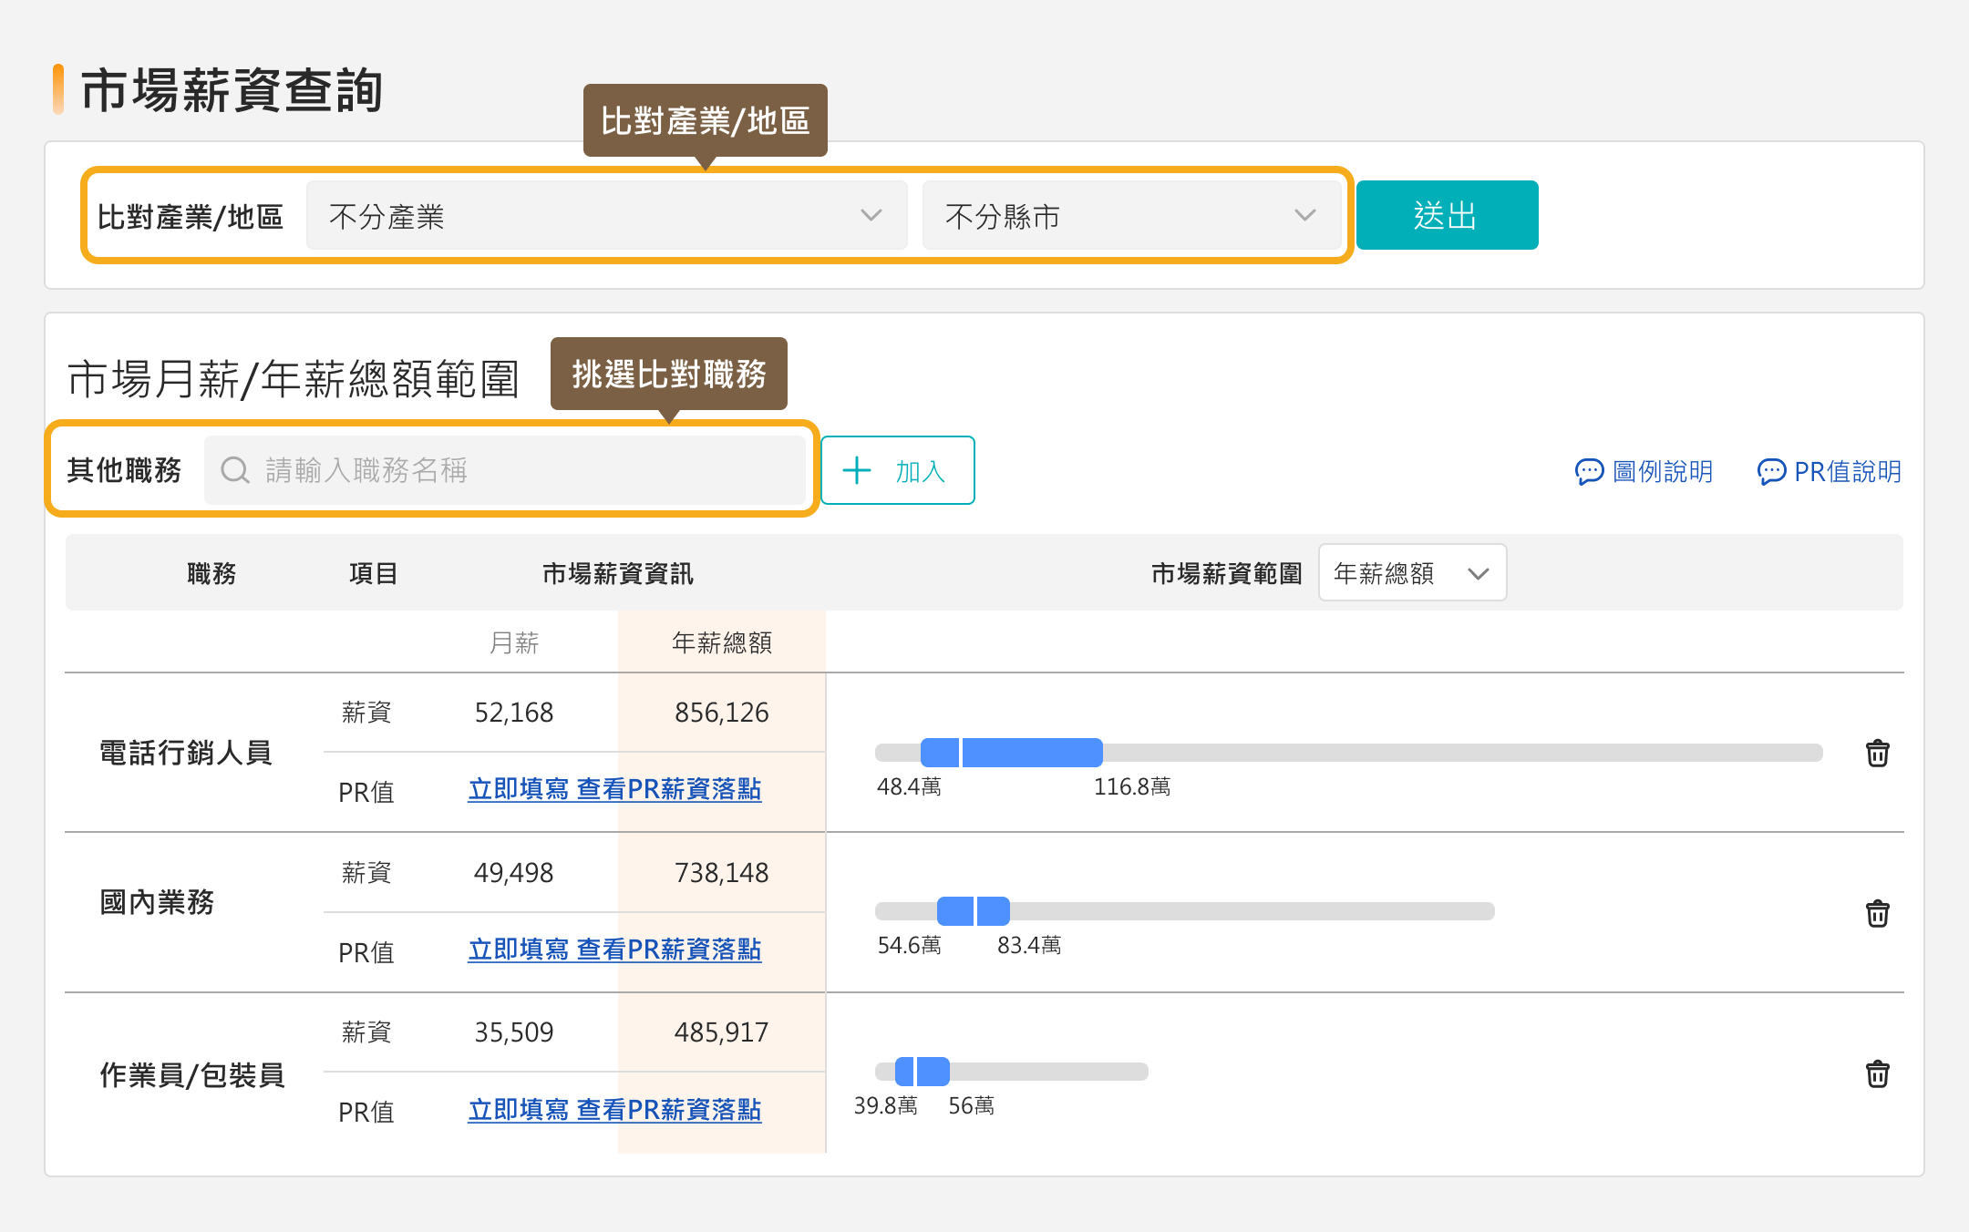The height and width of the screenshot is (1232, 1969).
Task: Expand the 不分產業 industry dropdown
Action: tap(606, 215)
